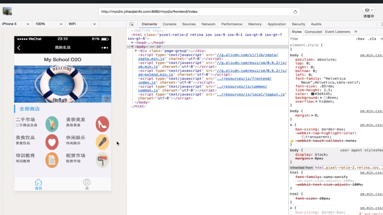This screenshot has width=383, height=215.
Task: Collapse the body element node
Action: 132,47
